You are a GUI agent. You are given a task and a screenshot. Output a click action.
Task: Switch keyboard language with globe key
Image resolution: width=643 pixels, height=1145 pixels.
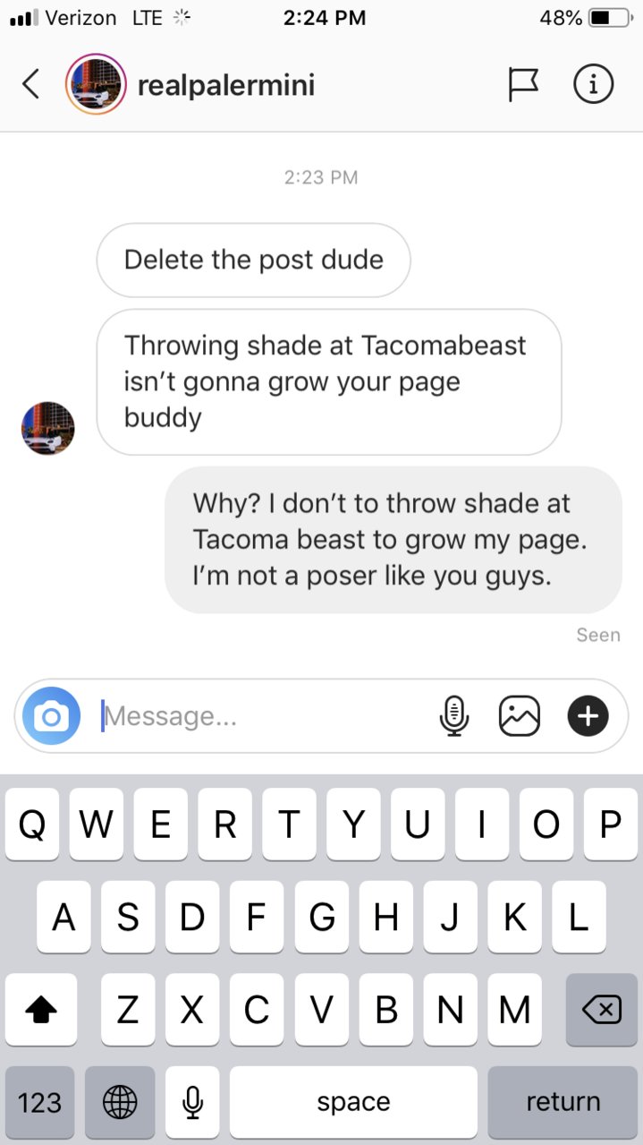[x=120, y=1102]
